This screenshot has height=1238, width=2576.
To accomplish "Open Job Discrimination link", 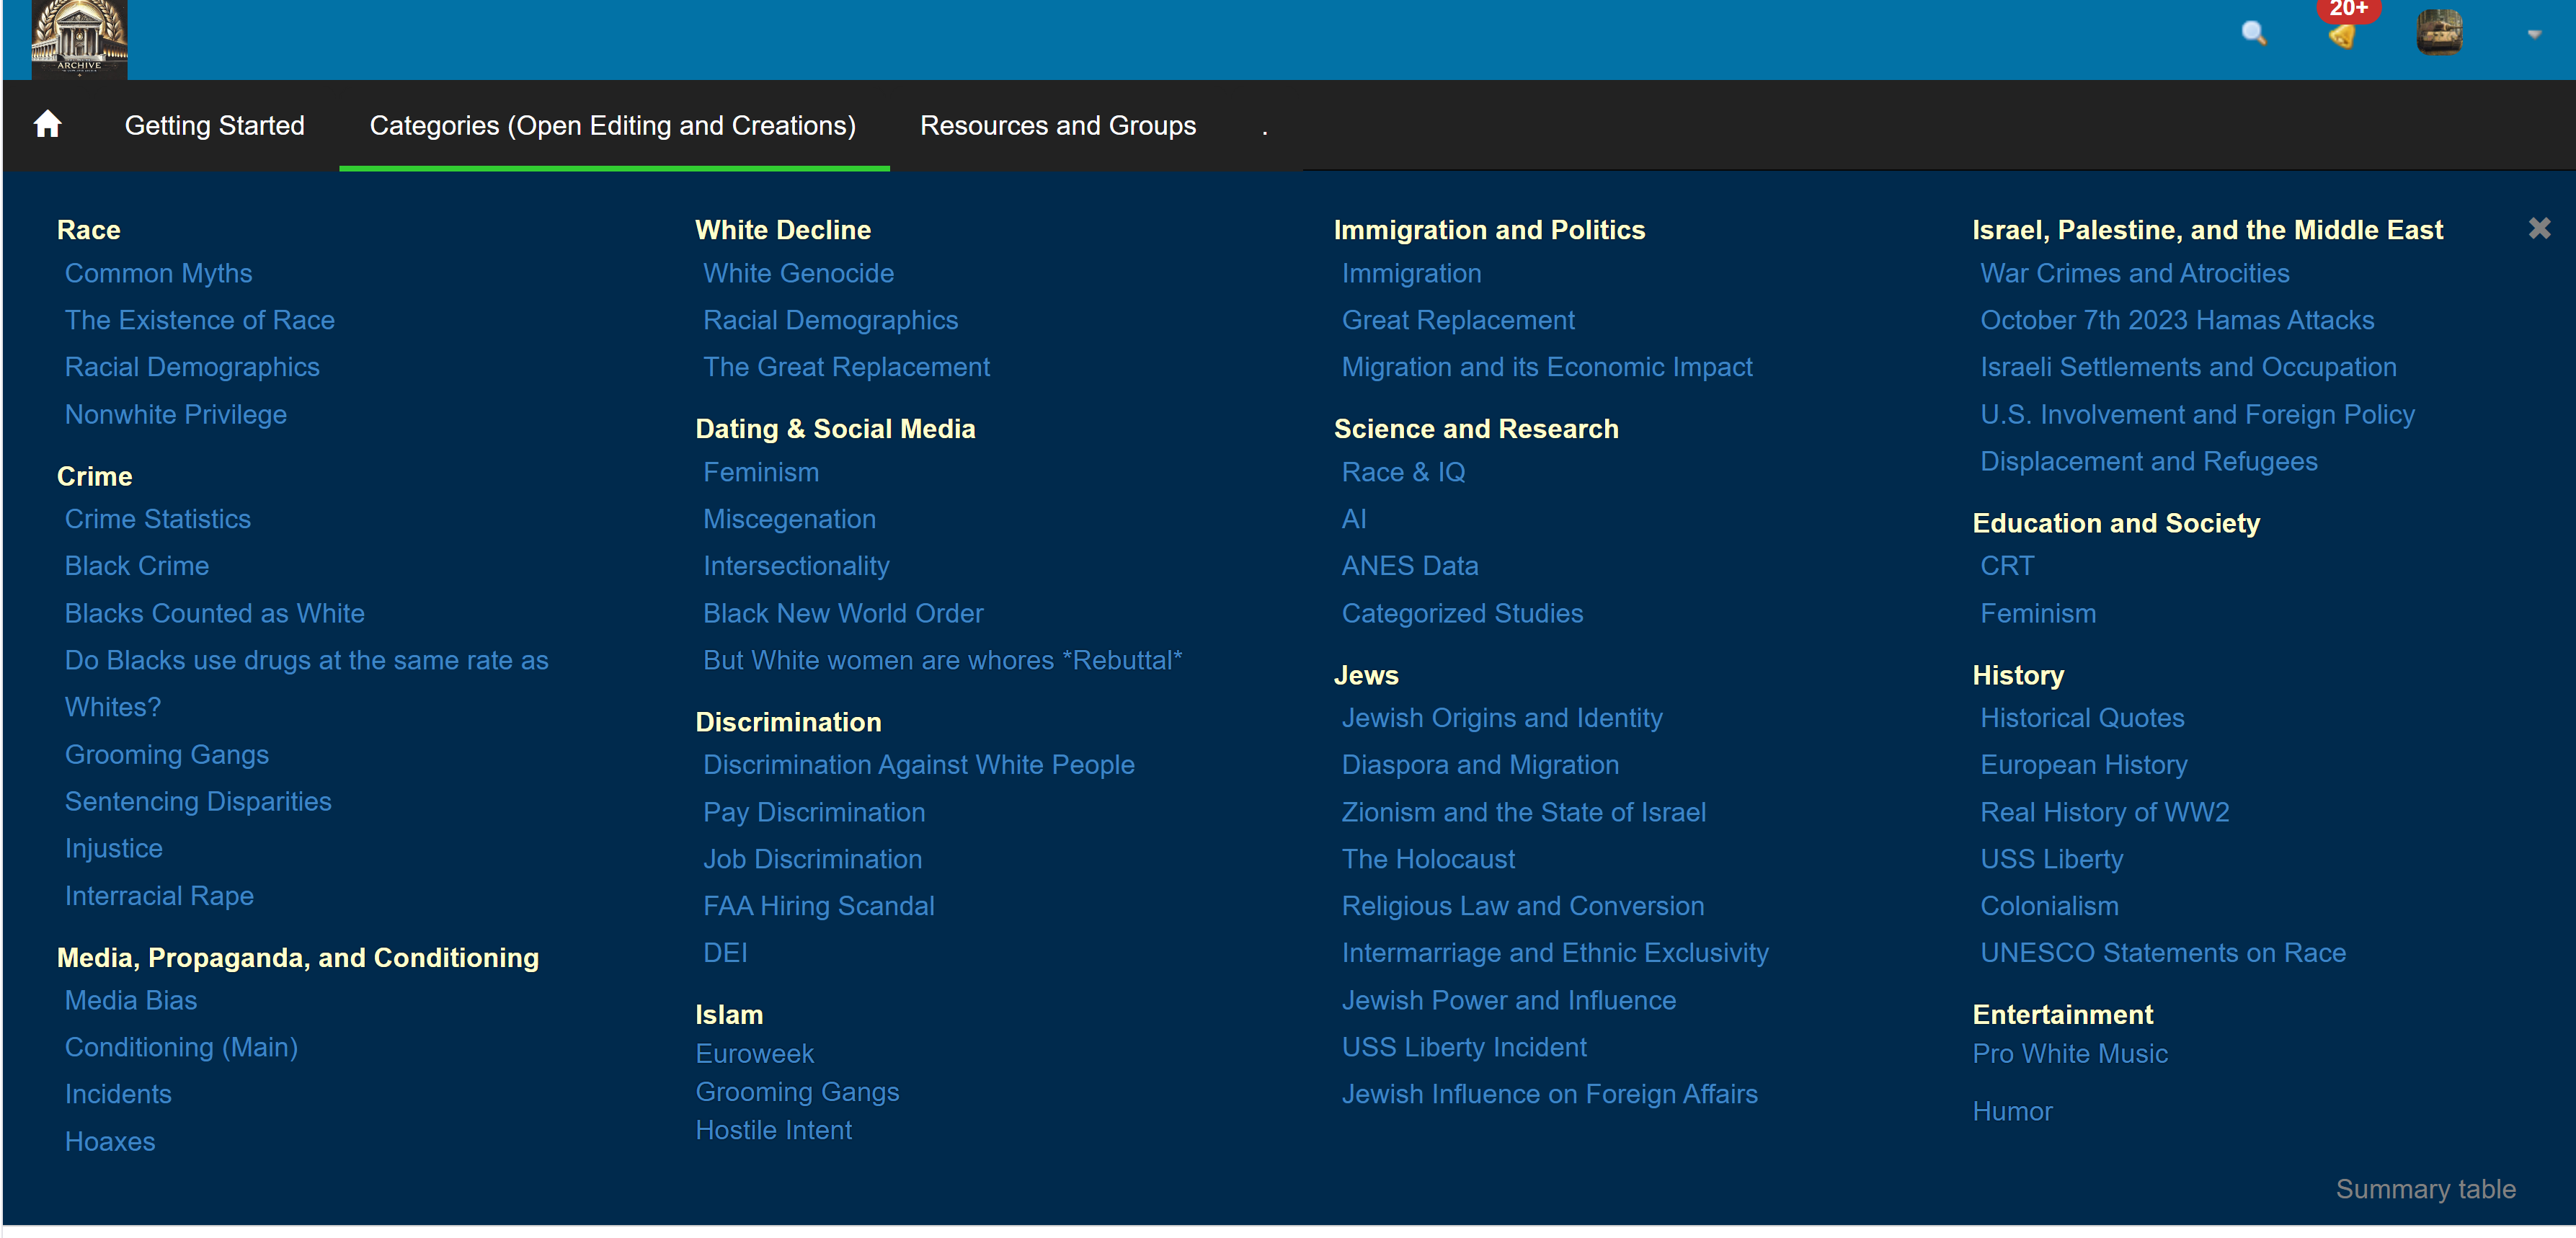I will tap(812, 859).
